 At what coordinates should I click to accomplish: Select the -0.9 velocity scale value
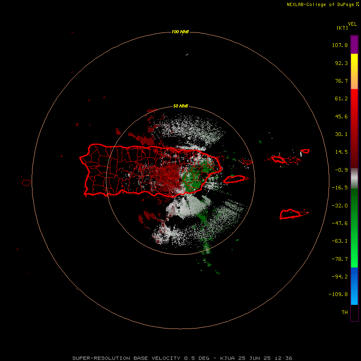click(341, 170)
